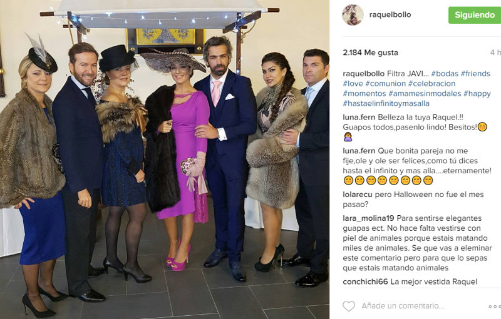Open raquelbollo username in header

pyautogui.click(x=390, y=14)
